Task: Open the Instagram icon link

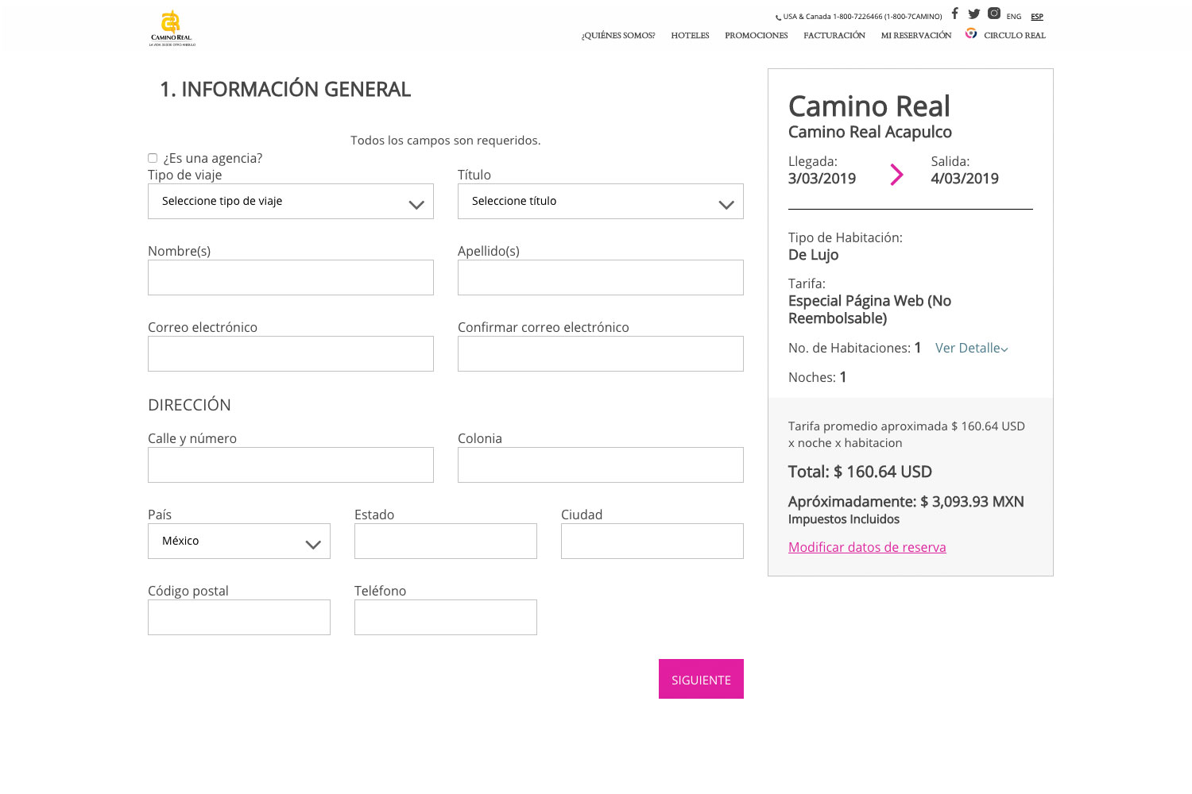Action: (x=993, y=13)
